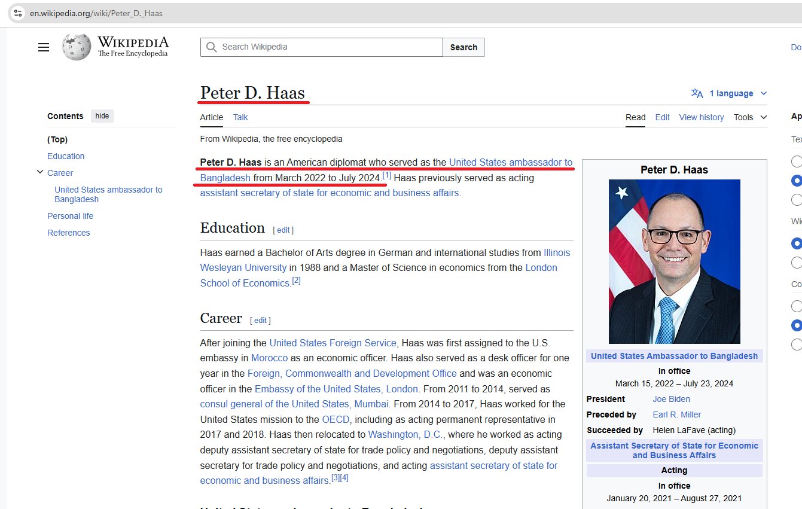The image size is (802, 509).
Task: Focus the Search Wikipedia input field
Action: click(x=322, y=47)
